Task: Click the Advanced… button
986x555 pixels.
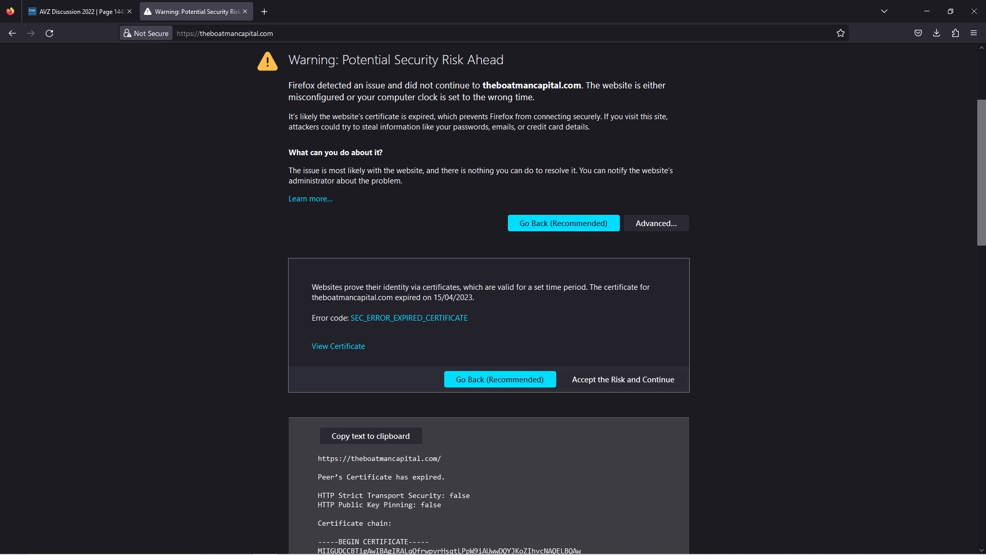Action: click(x=656, y=223)
